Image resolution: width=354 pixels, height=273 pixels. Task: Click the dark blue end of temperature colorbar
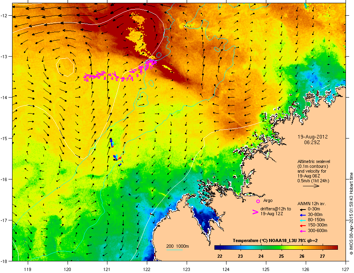click(218, 248)
